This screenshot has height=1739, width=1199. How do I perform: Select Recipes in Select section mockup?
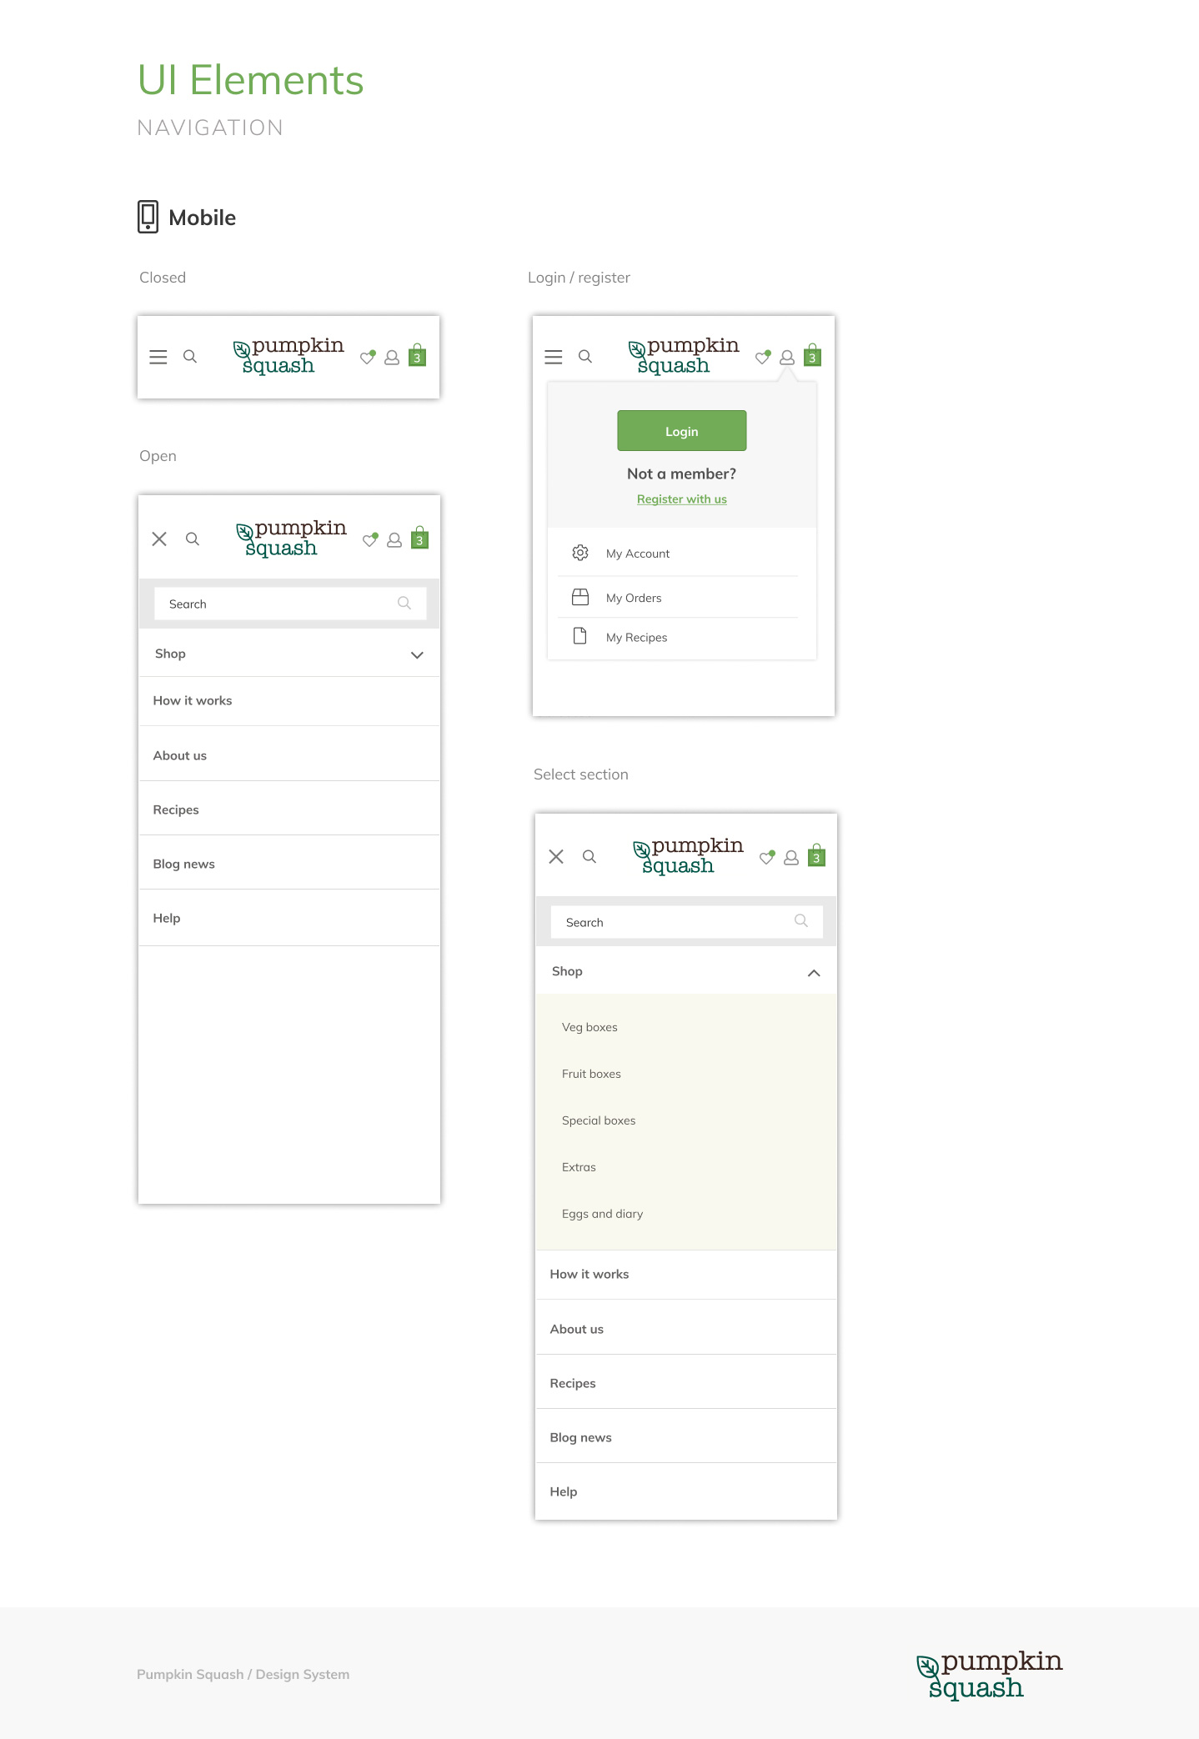[686, 1383]
